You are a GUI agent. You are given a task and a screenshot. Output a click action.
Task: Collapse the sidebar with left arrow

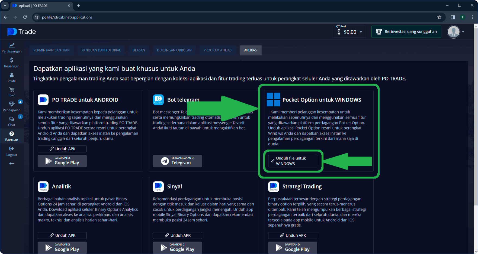(x=12, y=164)
